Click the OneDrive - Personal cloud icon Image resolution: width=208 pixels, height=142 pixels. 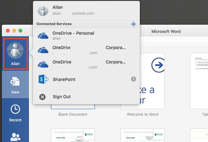tap(43, 36)
